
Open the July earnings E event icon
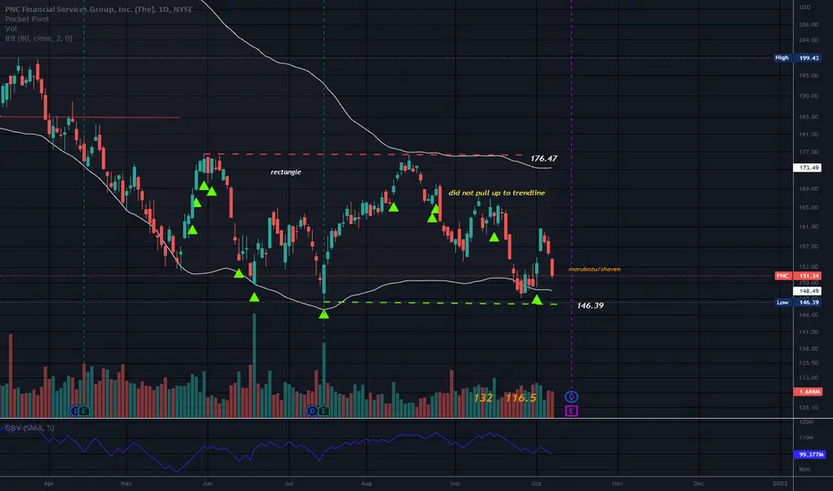coord(323,411)
